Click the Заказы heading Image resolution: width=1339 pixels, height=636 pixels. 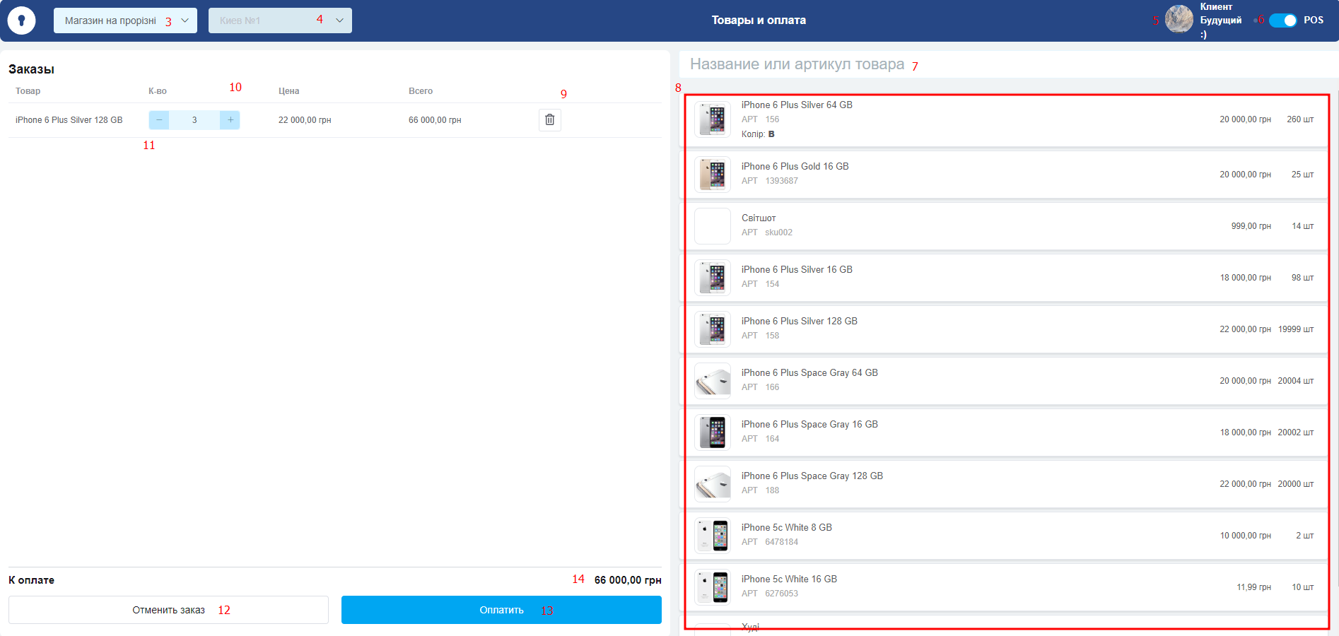click(31, 69)
